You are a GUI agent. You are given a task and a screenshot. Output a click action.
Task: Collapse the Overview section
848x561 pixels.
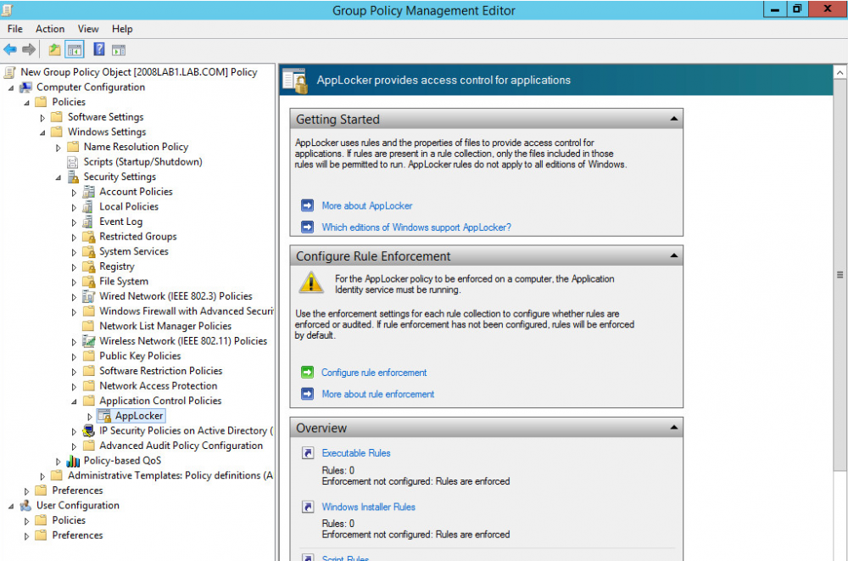point(674,428)
